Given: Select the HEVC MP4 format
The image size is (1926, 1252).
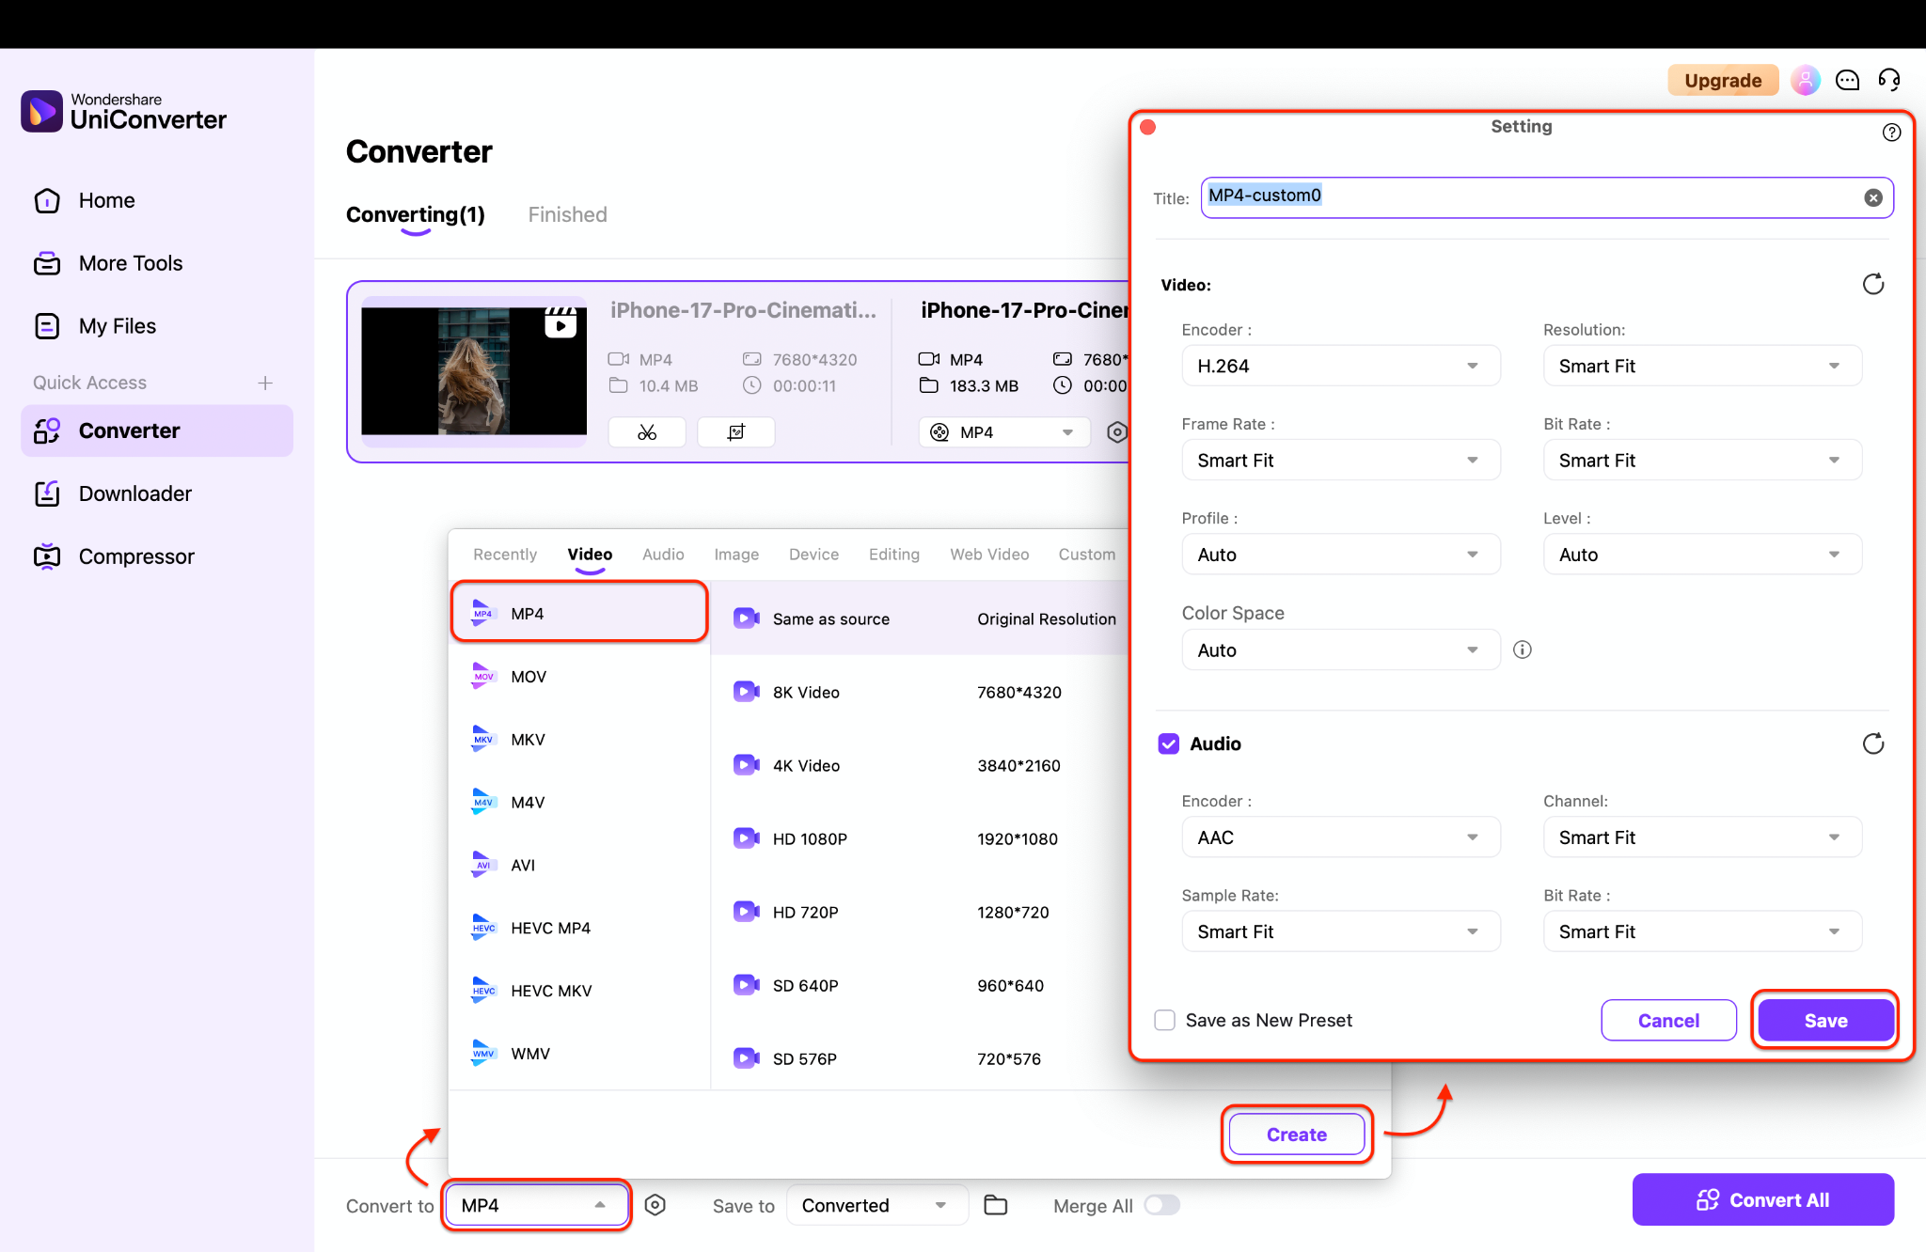Looking at the screenshot, I should coord(579,928).
